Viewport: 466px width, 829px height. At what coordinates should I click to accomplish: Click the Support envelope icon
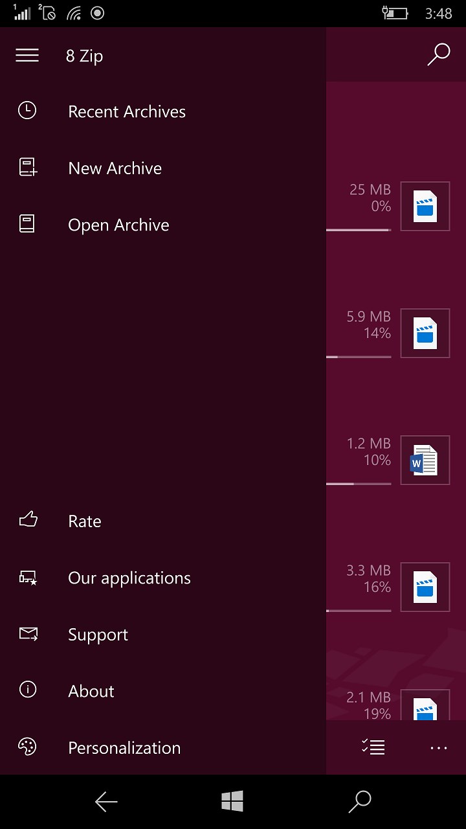pyautogui.click(x=28, y=634)
